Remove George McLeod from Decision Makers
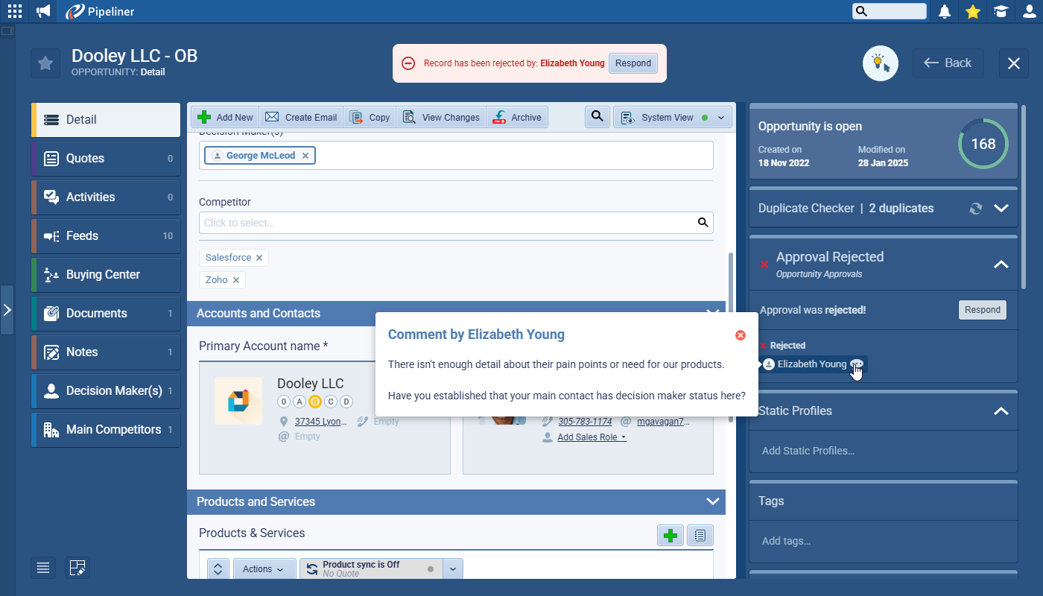This screenshot has width=1043, height=596. [x=305, y=156]
